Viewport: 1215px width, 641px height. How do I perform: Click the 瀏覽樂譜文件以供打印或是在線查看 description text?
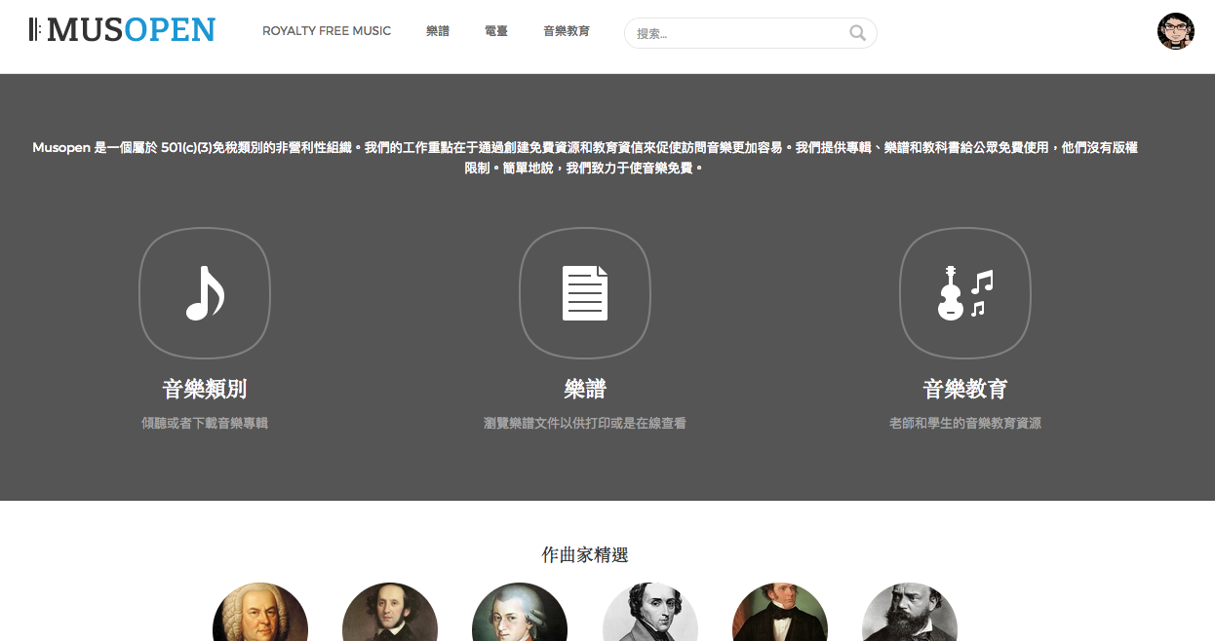tap(585, 424)
